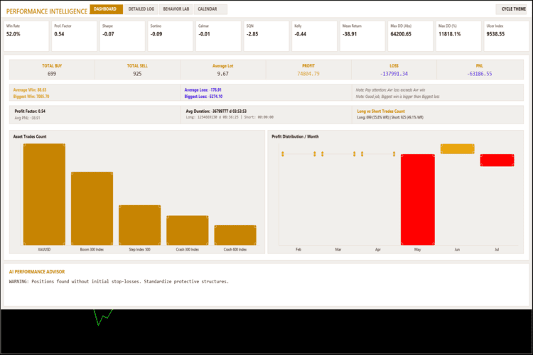
Task: Click the PNL value -63186.55
Action: coord(479,74)
